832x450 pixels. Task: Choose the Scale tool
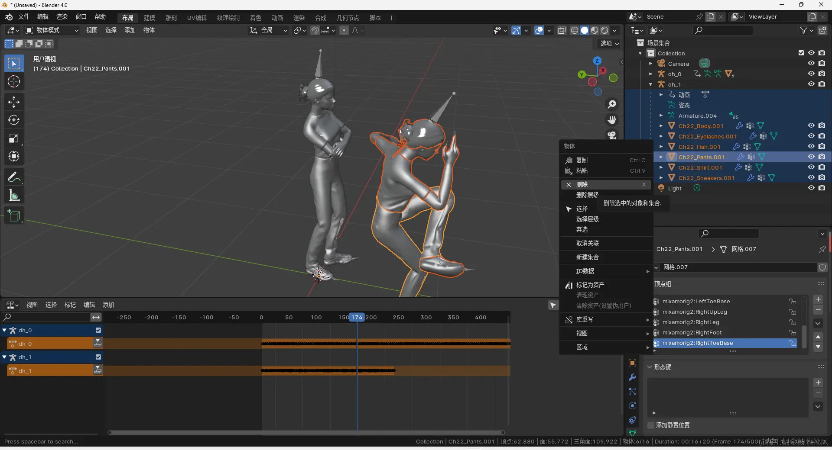[x=14, y=138]
